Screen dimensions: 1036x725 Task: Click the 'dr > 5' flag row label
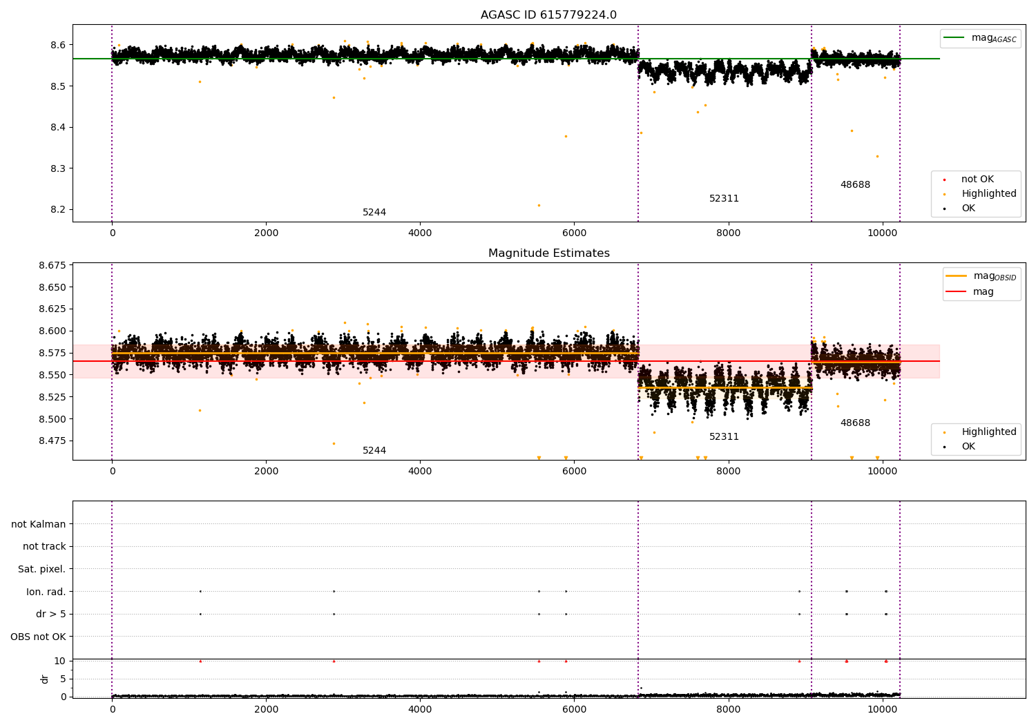(51, 614)
